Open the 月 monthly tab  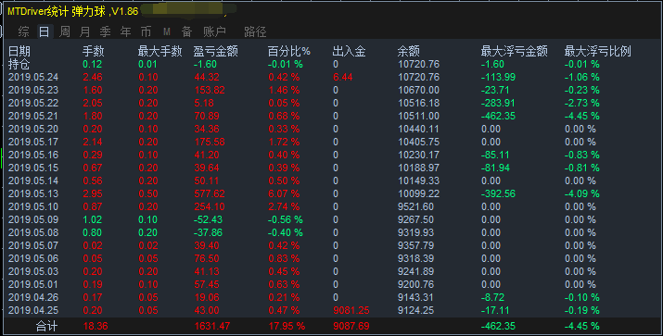(84, 31)
